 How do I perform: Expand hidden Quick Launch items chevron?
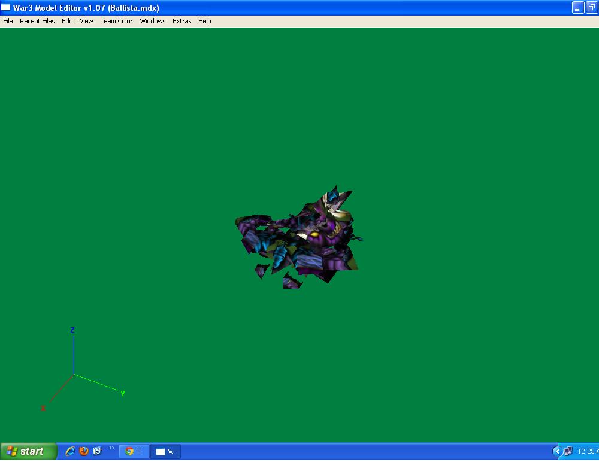pyautogui.click(x=111, y=448)
